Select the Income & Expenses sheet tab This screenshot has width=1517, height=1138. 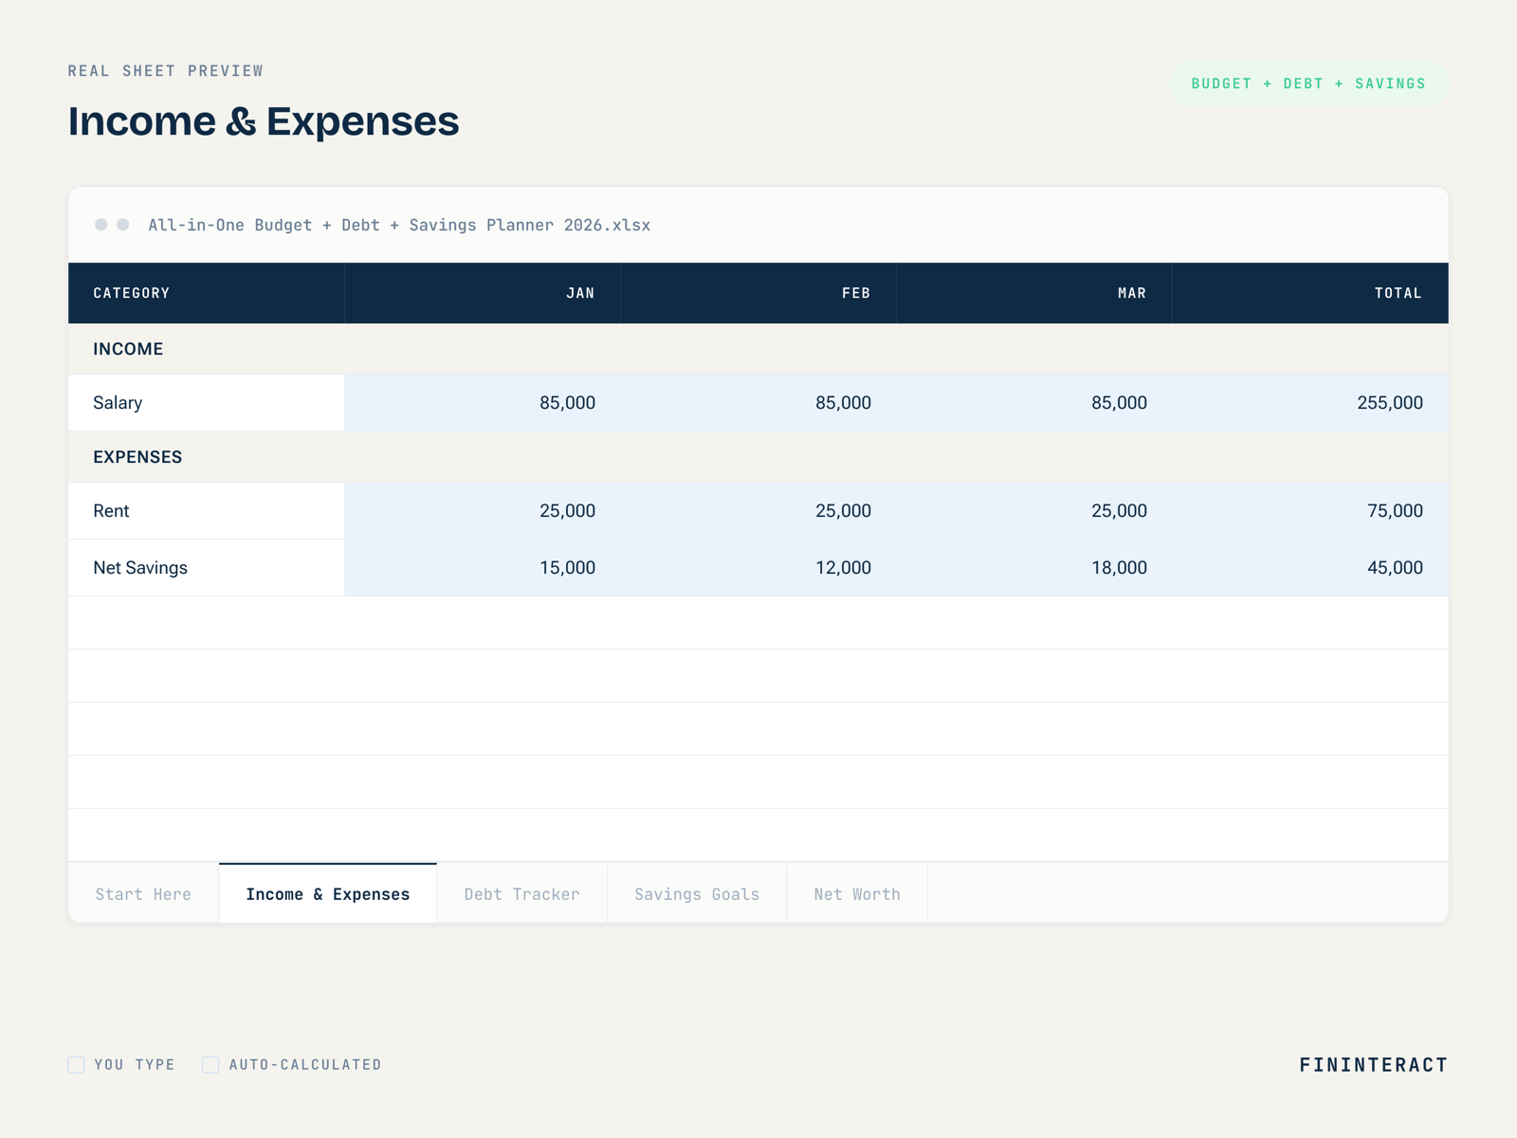click(328, 893)
